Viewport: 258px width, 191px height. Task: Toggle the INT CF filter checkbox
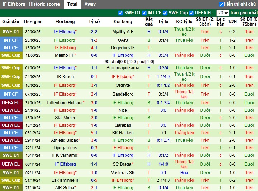pyautogui.click(x=144, y=13)
